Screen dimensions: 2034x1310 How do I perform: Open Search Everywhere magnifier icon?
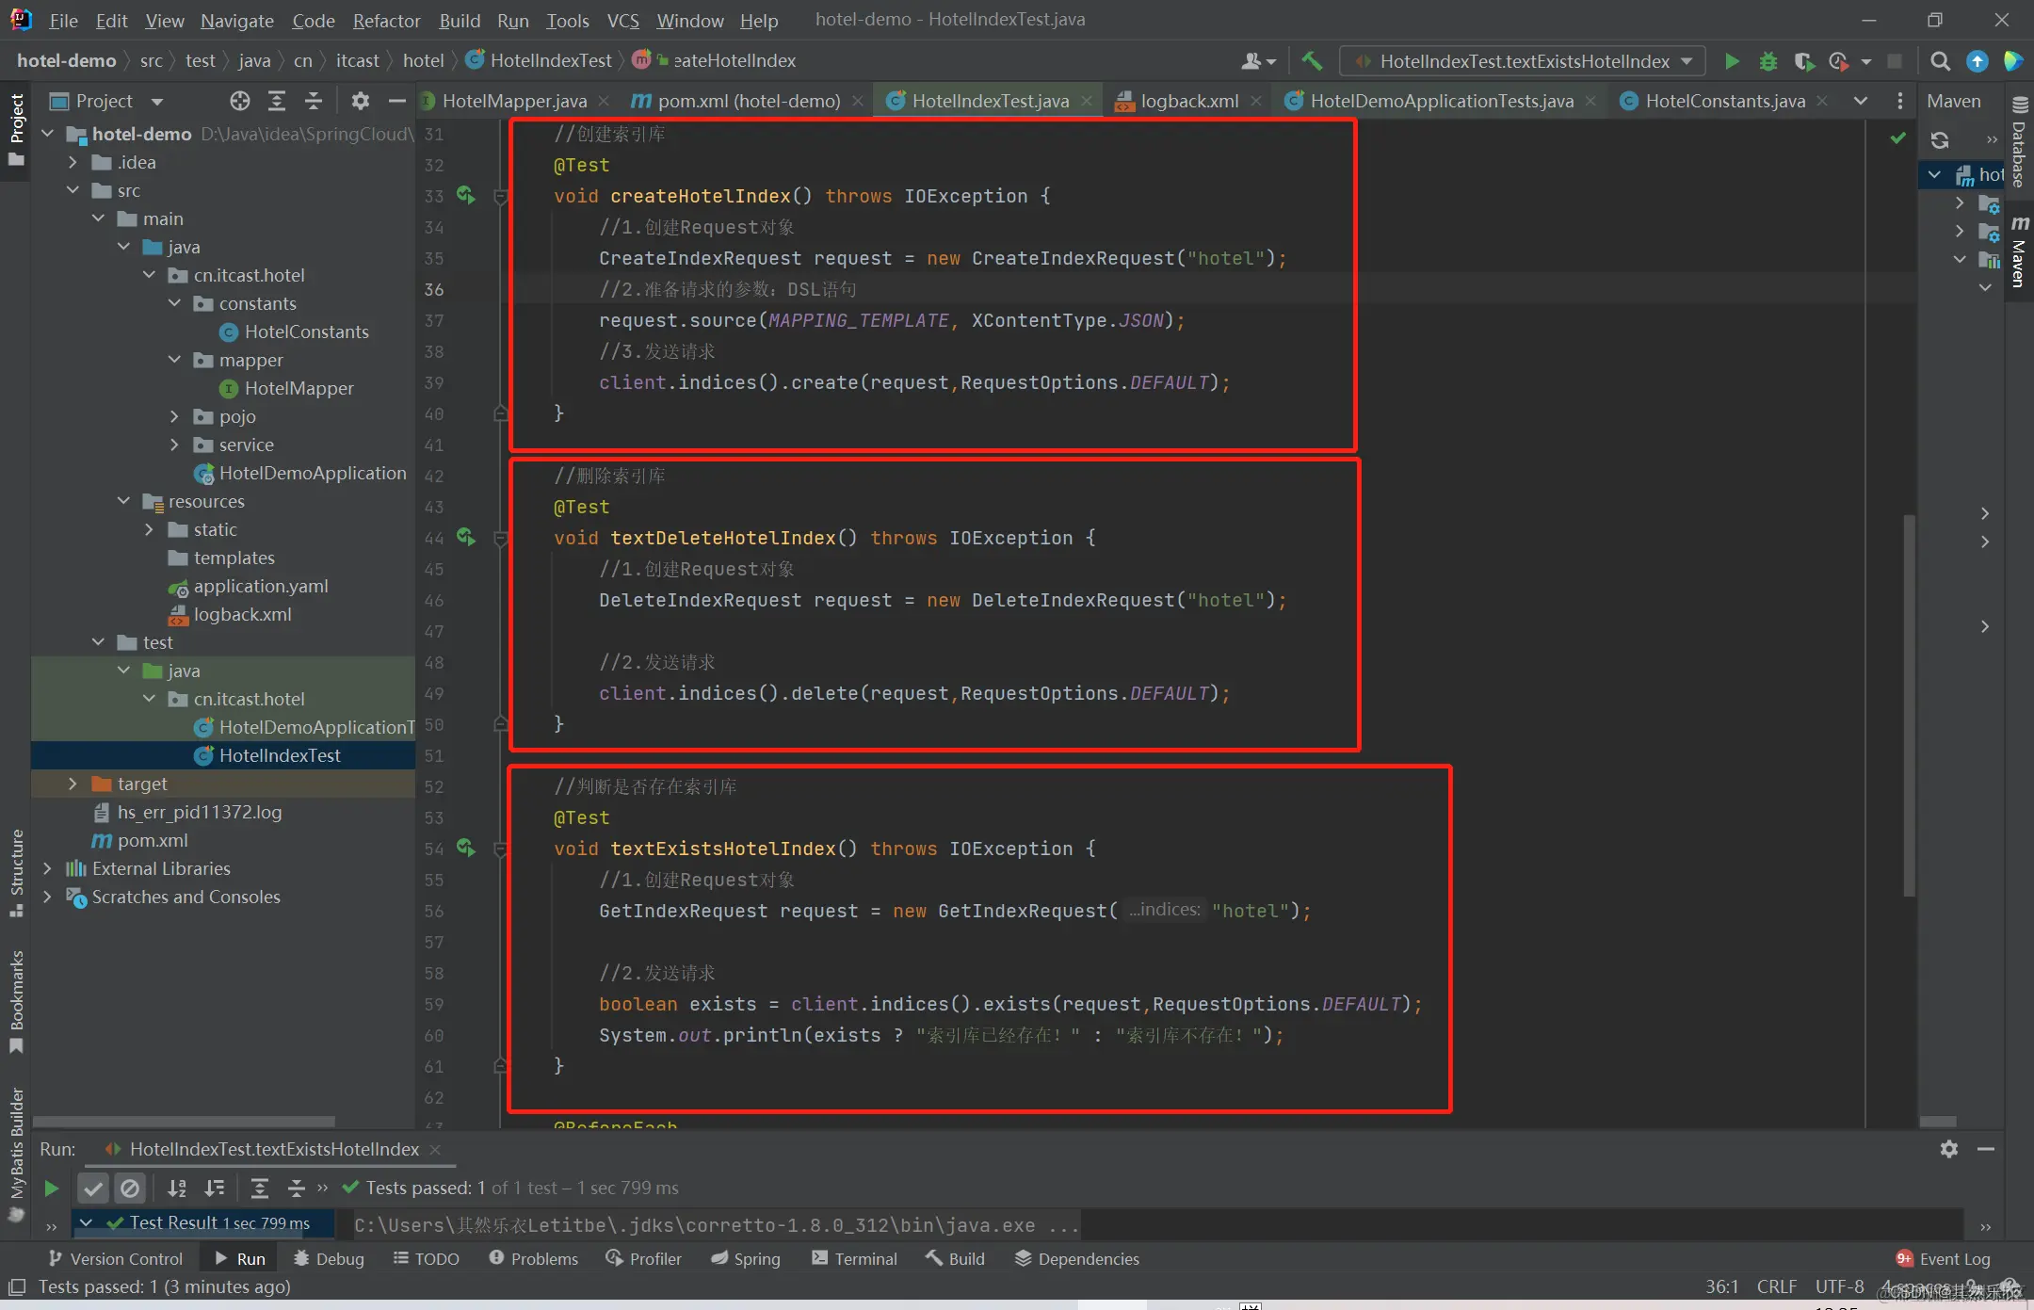[1940, 61]
